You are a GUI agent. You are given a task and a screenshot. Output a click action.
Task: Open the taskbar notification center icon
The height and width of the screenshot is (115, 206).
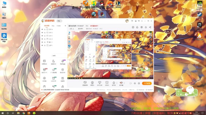pos(203,113)
